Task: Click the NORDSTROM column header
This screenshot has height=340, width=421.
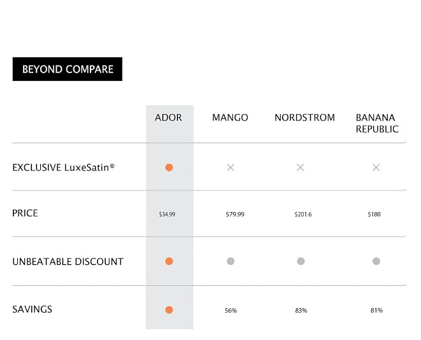Action: (x=304, y=118)
